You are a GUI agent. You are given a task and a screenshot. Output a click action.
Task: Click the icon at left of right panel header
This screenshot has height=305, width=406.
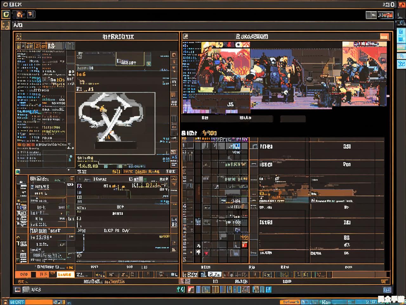pos(186,36)
